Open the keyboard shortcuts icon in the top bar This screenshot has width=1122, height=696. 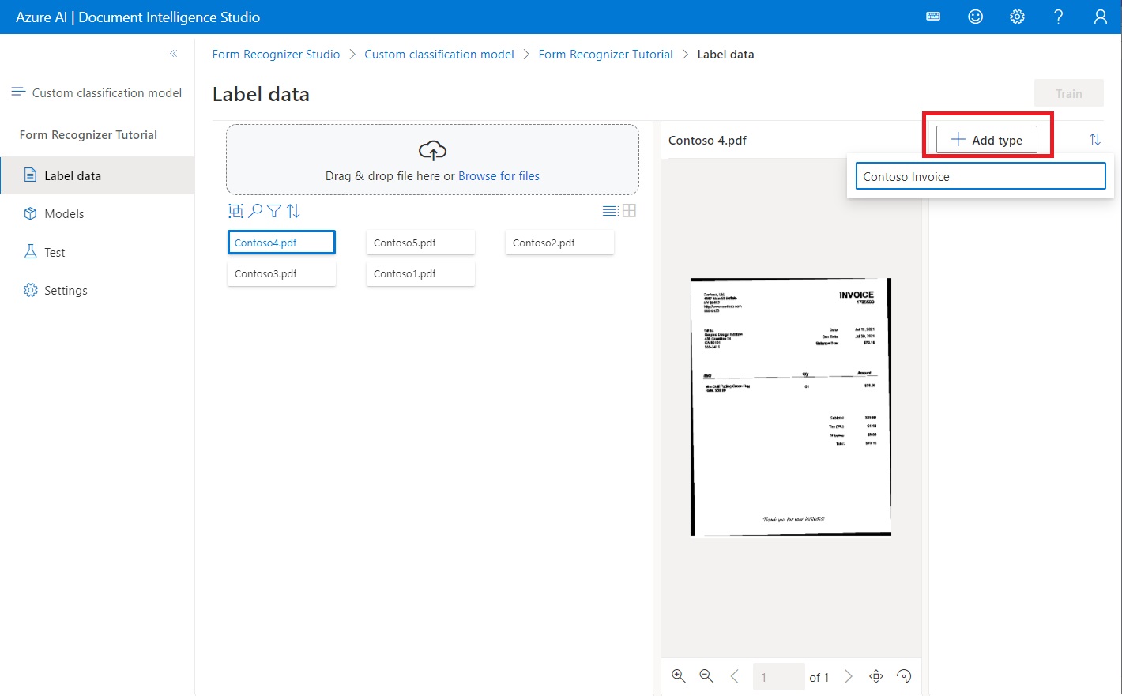point(932,17)
